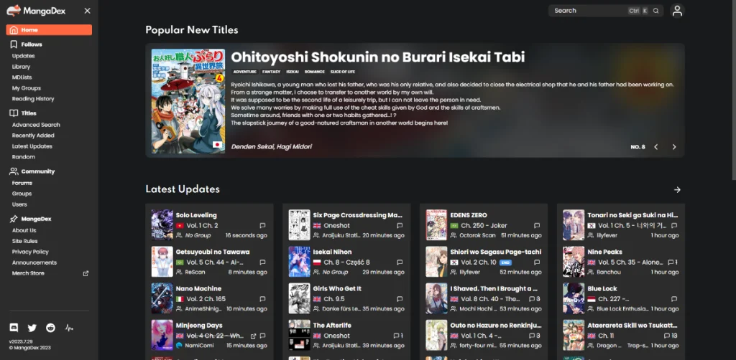Open comments icon for Blue Lock
736x360 pixels.
coord(674,298)
